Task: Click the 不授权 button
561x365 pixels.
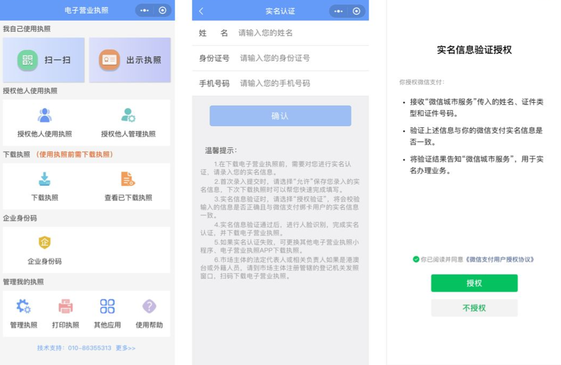Action: (474, 308)
